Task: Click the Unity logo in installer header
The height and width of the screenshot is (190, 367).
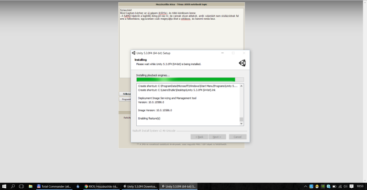Action: [x=242, y=63]
